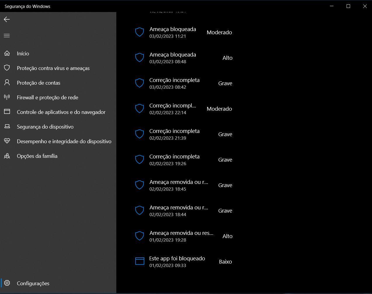Open Início in the sidebar
Screen dimensions: 372x294
point(58,53)
